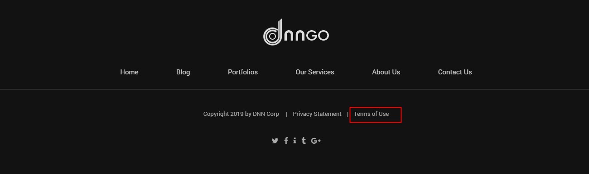Screen dimensions: 589x174
Task: Open the info i social icon
Action: point(294,141)
